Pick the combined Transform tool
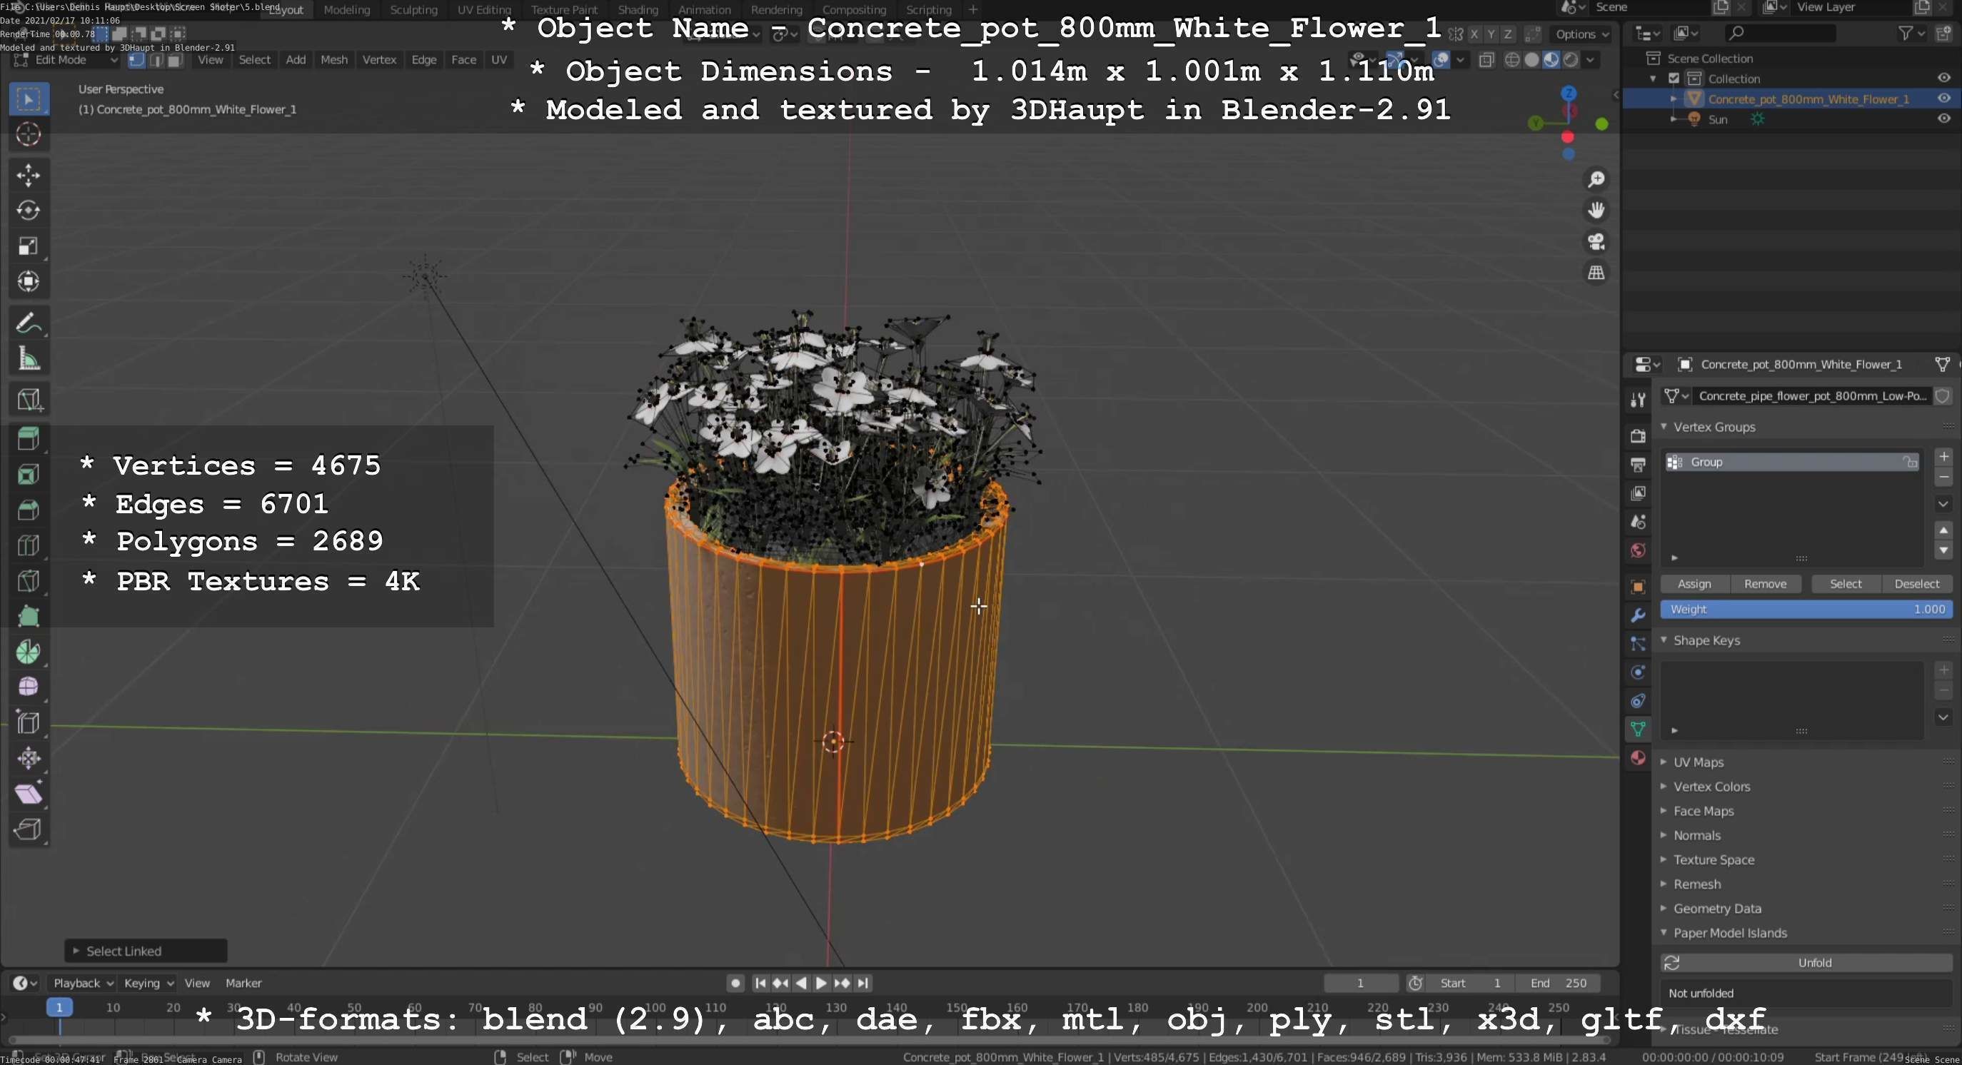The image size is (1962, 1065). pyautogui.click(x=29, y=282)
